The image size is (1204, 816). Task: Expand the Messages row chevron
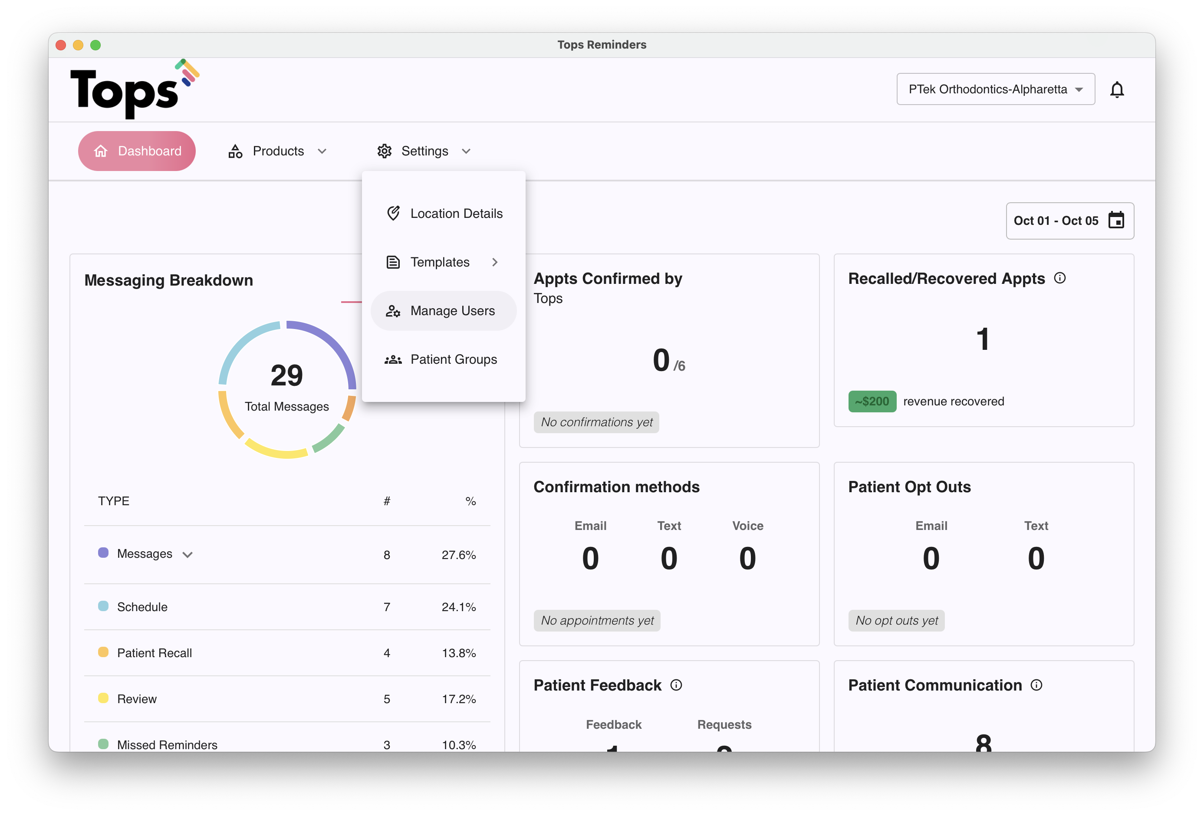[x=188, y=554]
